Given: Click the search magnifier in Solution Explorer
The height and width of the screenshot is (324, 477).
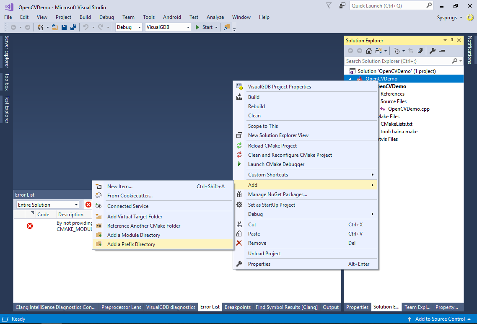Looking at the screenshot, I should (454, 61).
